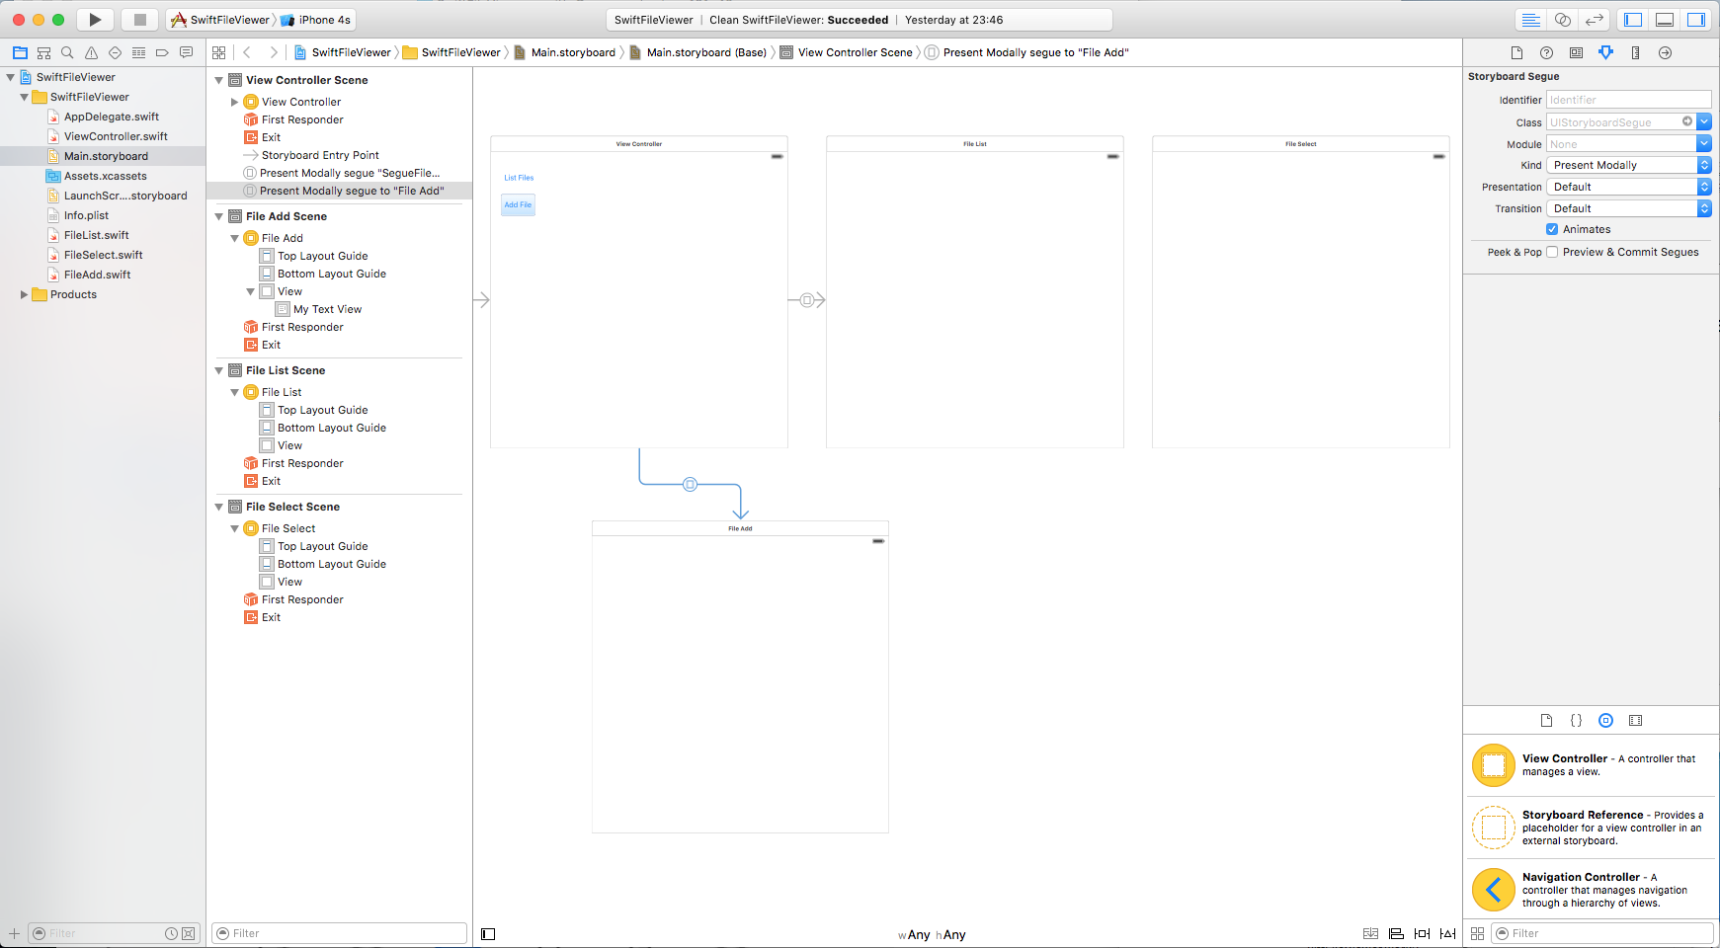Click the Add File button on canvas
1720x948 pixels.
pos(518,204)
